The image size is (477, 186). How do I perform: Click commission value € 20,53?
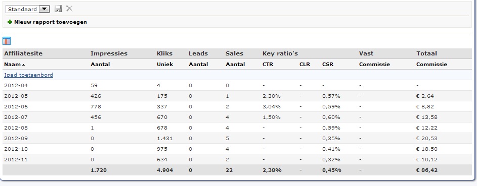click(x=427, y=139)
